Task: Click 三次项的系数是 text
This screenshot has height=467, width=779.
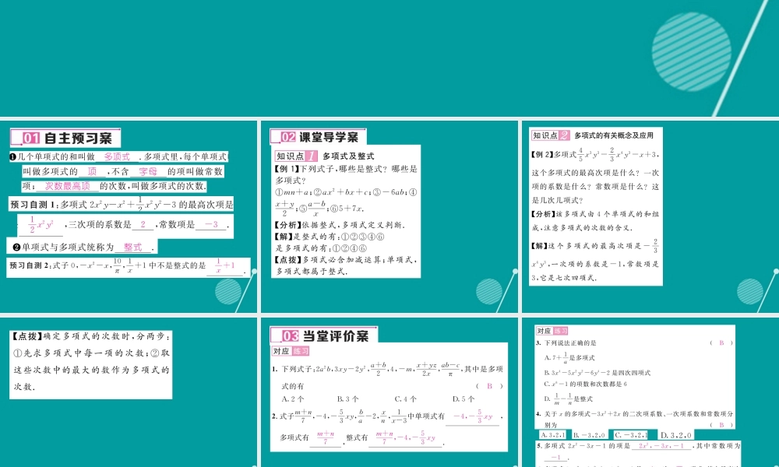Action: pyautogui.click(x=100, y=224)
